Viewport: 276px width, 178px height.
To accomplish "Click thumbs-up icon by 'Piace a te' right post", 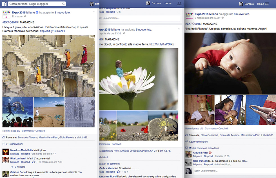I will [186, 135].
